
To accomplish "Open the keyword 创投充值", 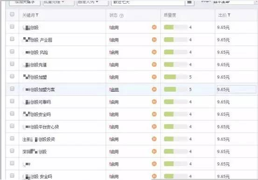I will coord(35,65).
